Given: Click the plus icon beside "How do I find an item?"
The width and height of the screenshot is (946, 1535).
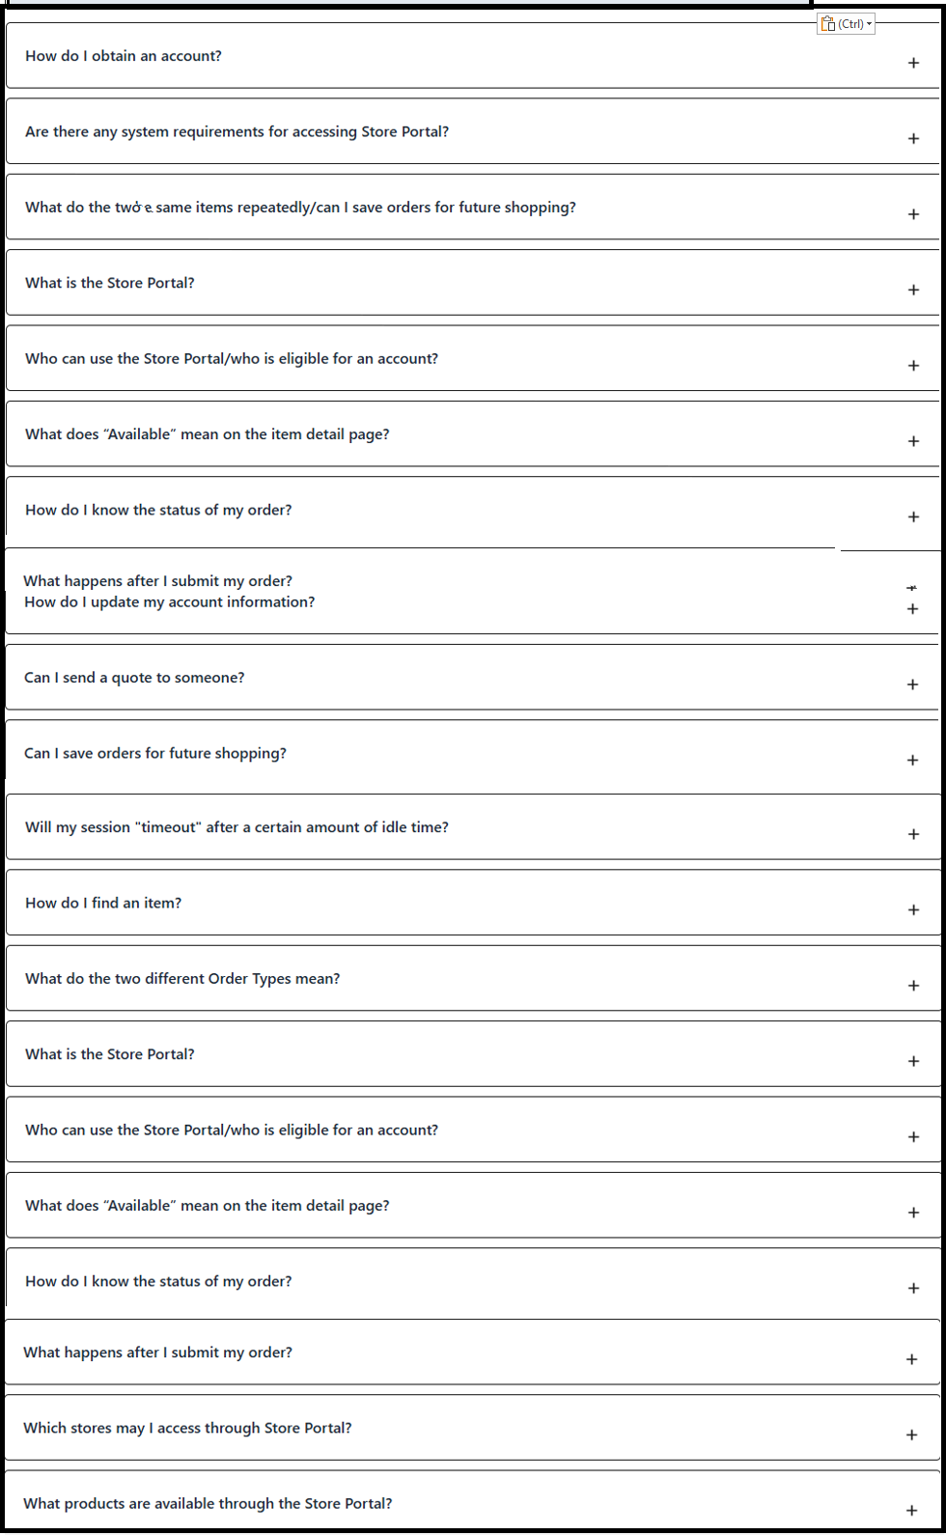Looking at the screenshot, I should click(913, 909).
